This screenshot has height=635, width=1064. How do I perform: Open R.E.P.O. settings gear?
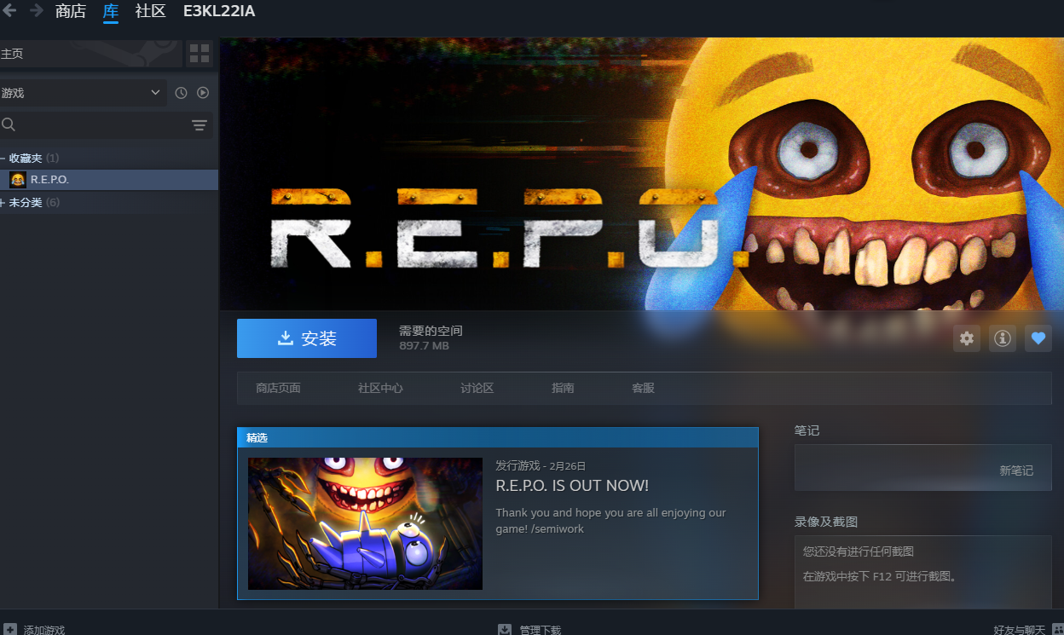(x=966, y=338)
